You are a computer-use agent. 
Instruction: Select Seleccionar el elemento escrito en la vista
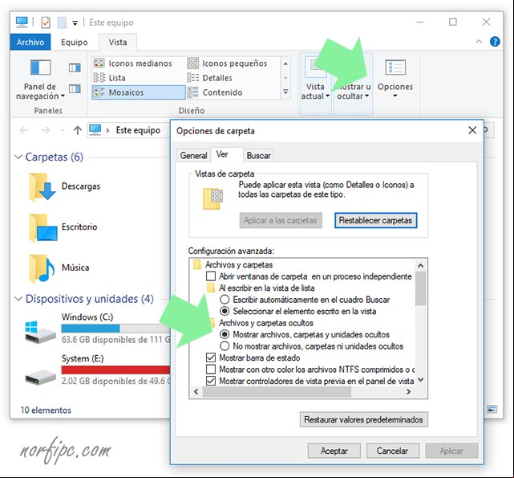225,311
